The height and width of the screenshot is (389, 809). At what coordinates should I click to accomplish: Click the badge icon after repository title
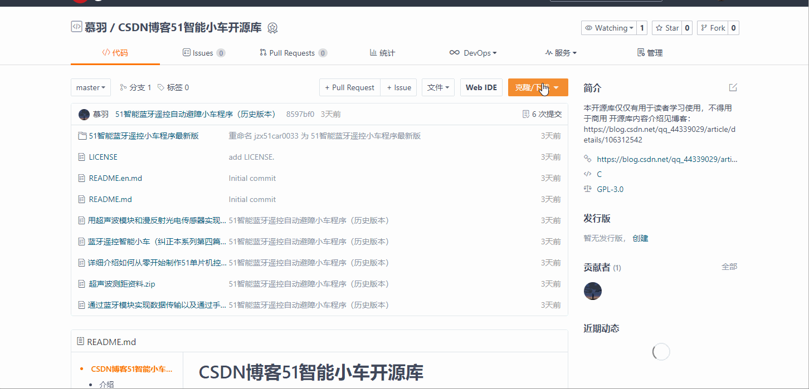272,28
